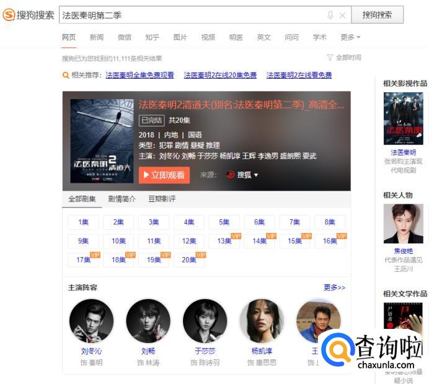Switch to the 剧情简介 tab

(122, 199)
